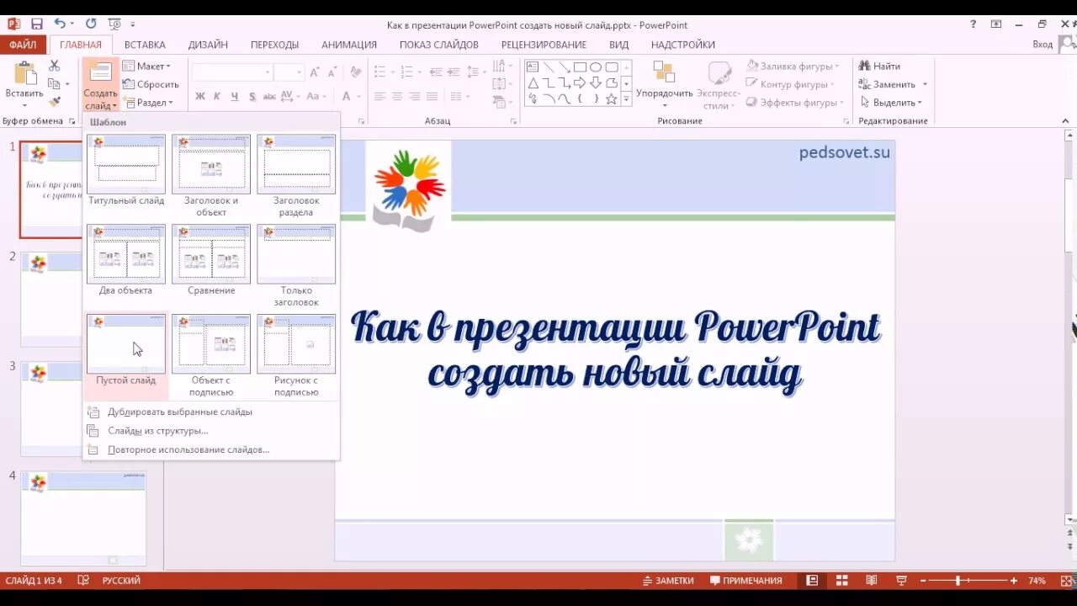1077x606 pixels.
Task: Pick Пустой слайд layout thumbnail
Action: (x=126, y=344)
